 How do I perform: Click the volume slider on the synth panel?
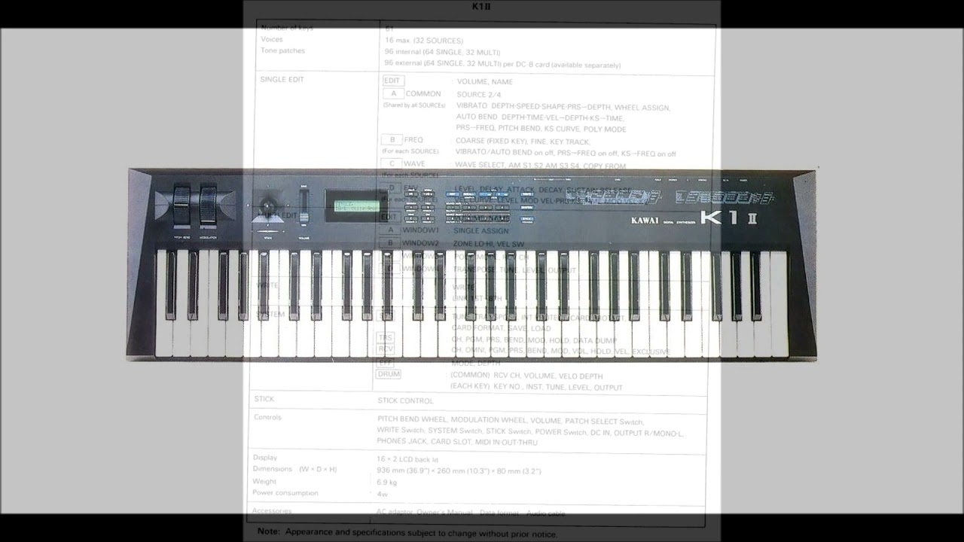pos(304,204)
